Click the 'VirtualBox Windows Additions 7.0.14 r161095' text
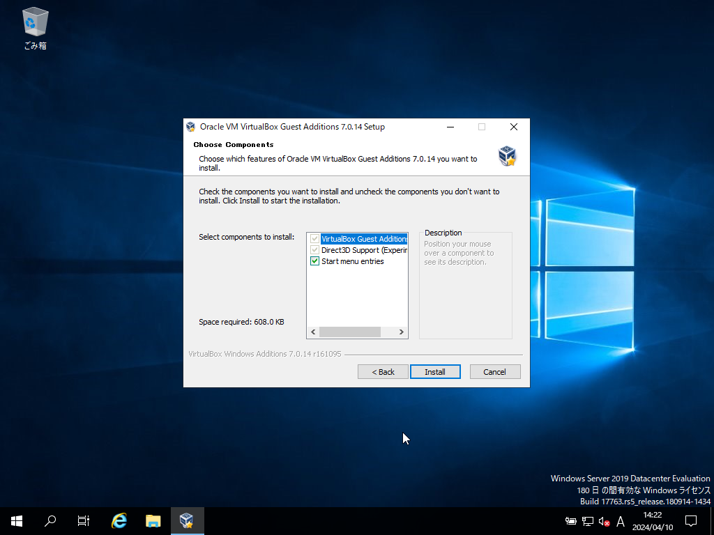The image size is (714, 535). [x=265, y=354]
